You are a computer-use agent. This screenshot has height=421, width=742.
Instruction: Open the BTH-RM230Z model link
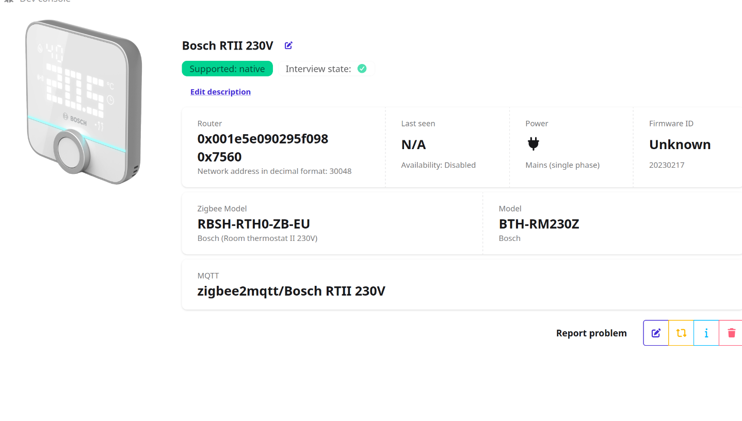click(x=539, y=224)
